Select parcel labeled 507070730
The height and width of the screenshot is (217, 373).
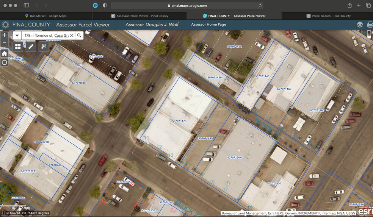tap(42, 142)
